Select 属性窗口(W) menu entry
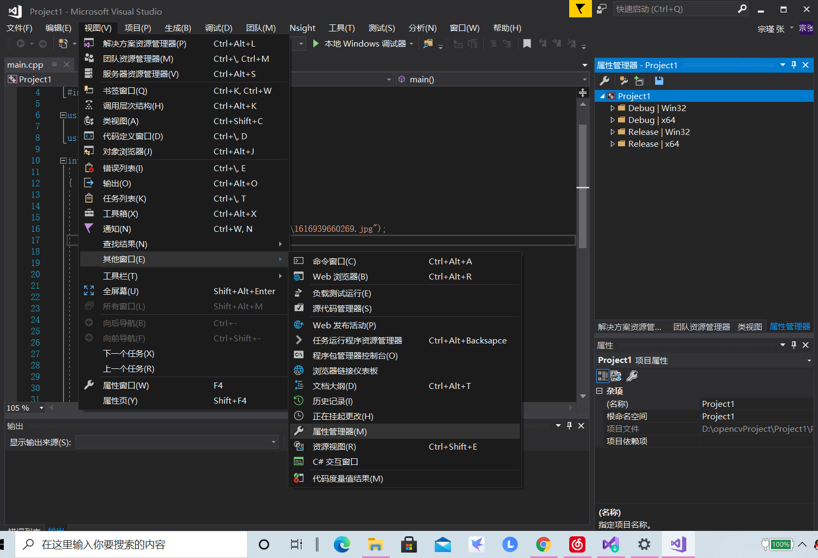Screen dimensions: 818x558 click(x=184, y=386)
